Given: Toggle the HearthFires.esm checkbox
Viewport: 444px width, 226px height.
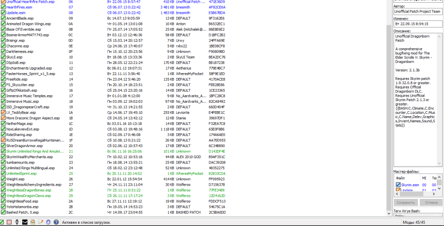Looking at the screenshot, I should coord(3,7).
